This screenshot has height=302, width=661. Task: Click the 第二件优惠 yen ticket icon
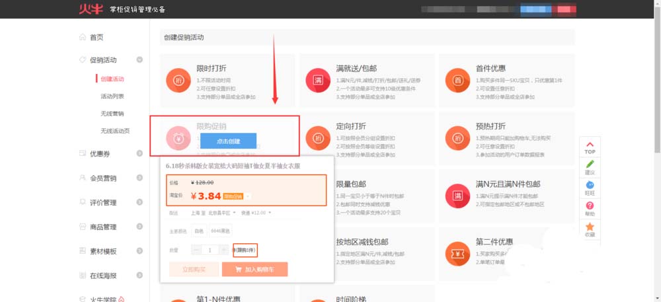[x=458, y=254]
